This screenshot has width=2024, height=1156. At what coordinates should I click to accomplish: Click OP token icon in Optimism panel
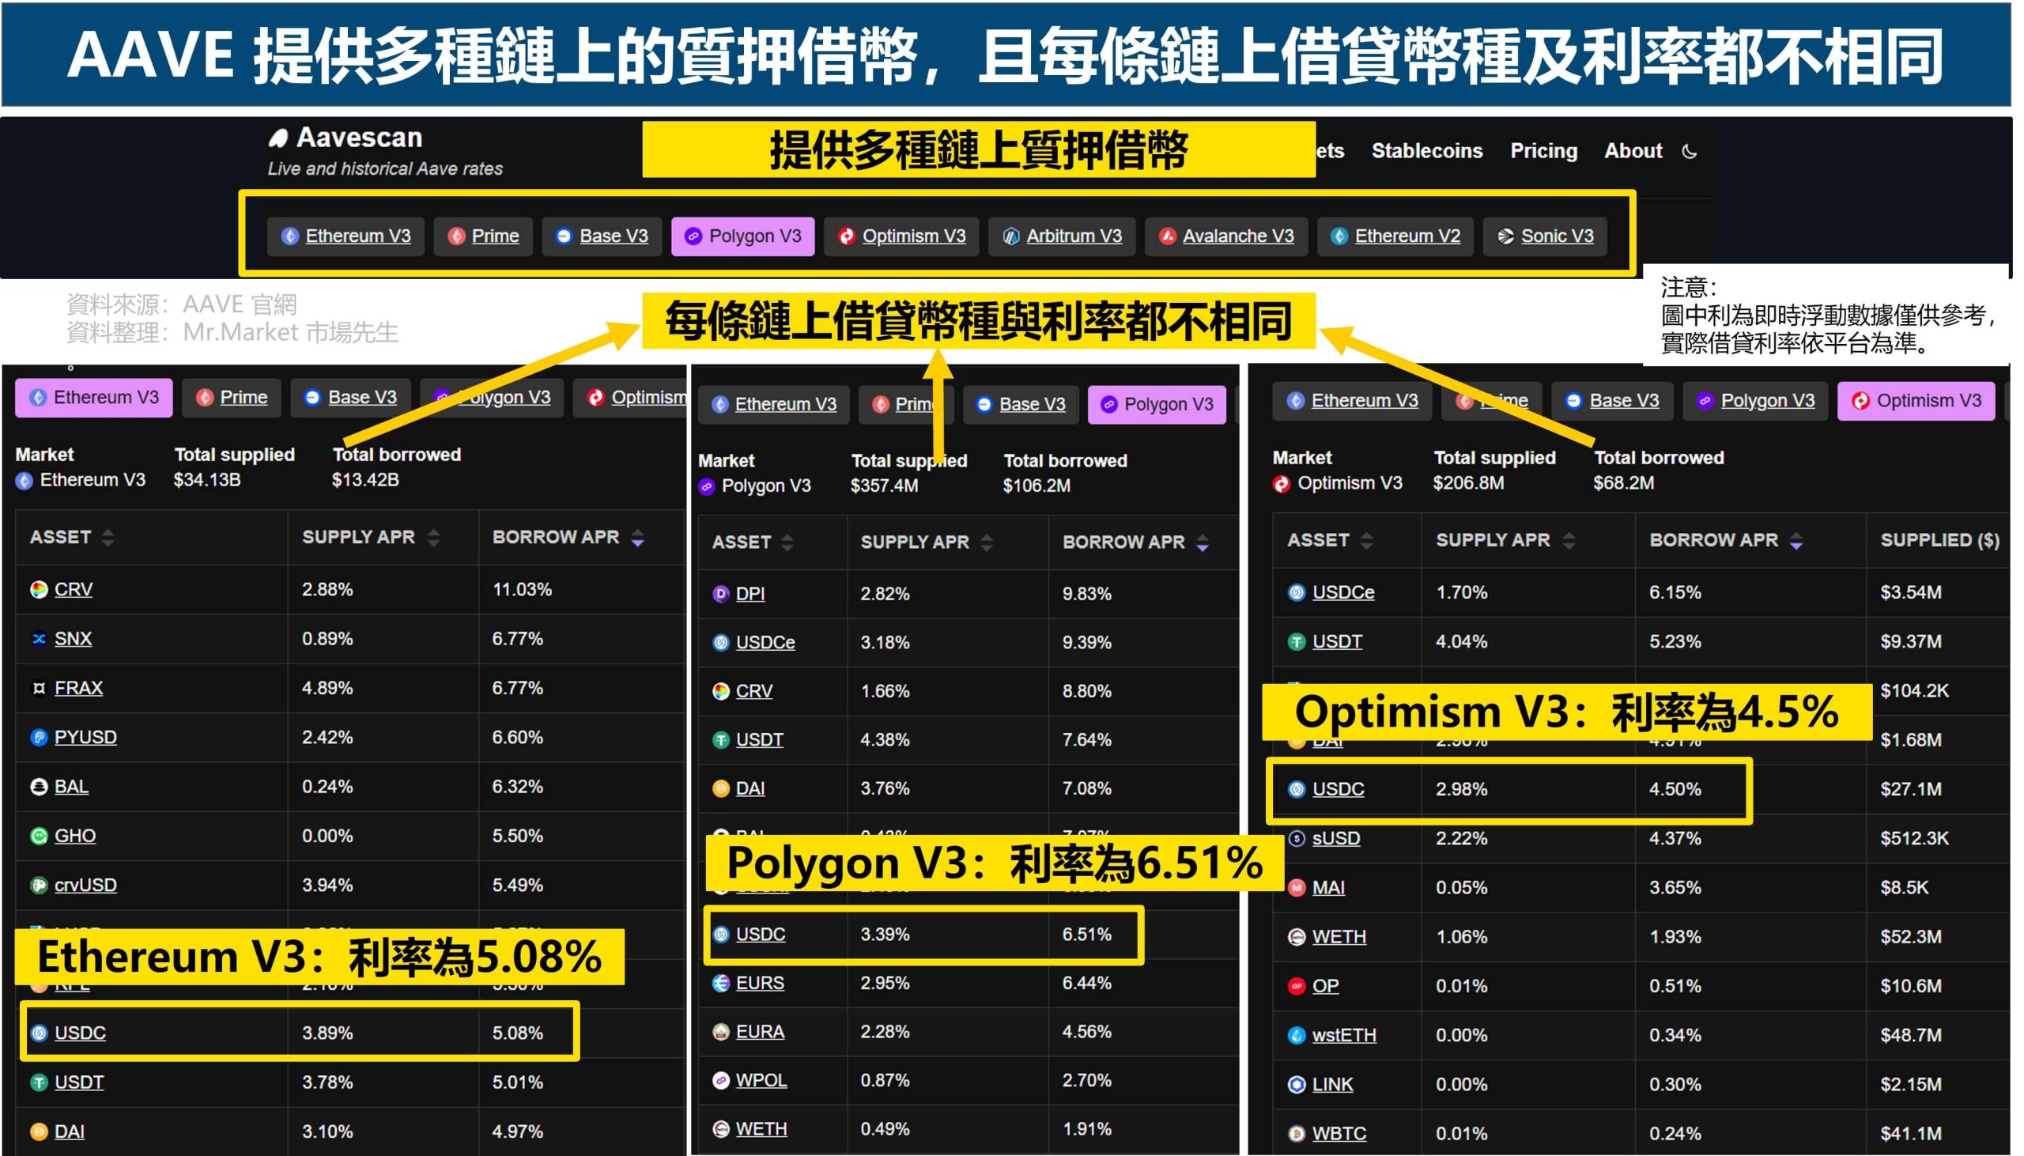click(x=1296, y=985)
